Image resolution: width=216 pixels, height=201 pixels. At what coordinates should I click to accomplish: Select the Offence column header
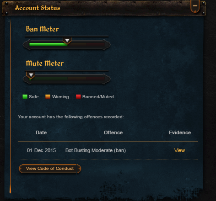click(x=113, y=132)
